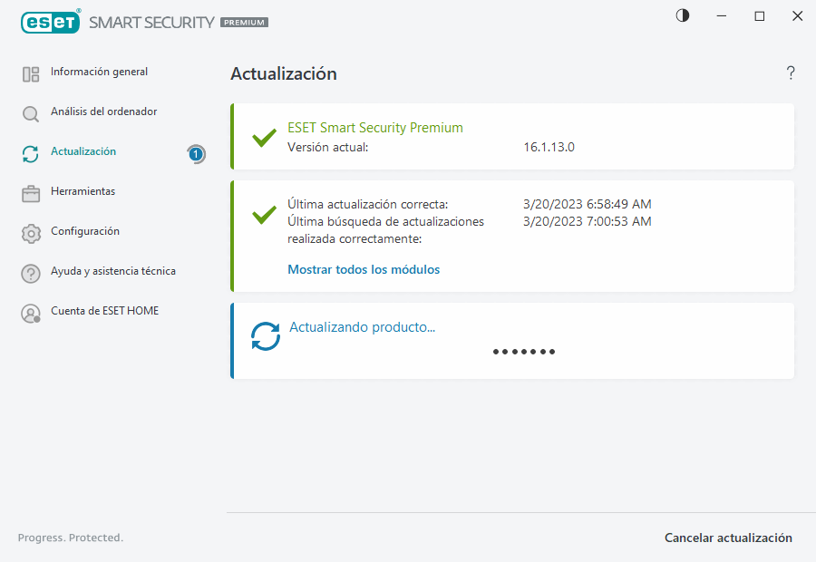Open Ayuda y asistencia técnica question icon

(30, 271)
